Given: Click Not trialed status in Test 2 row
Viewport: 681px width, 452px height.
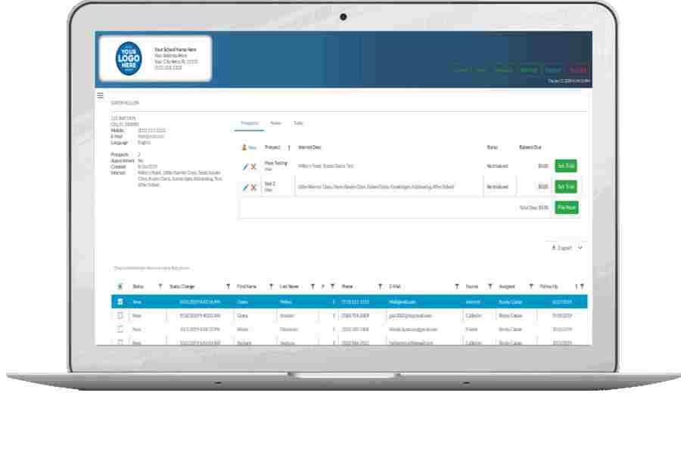Looking at the screenshot, I should [497, 187].
